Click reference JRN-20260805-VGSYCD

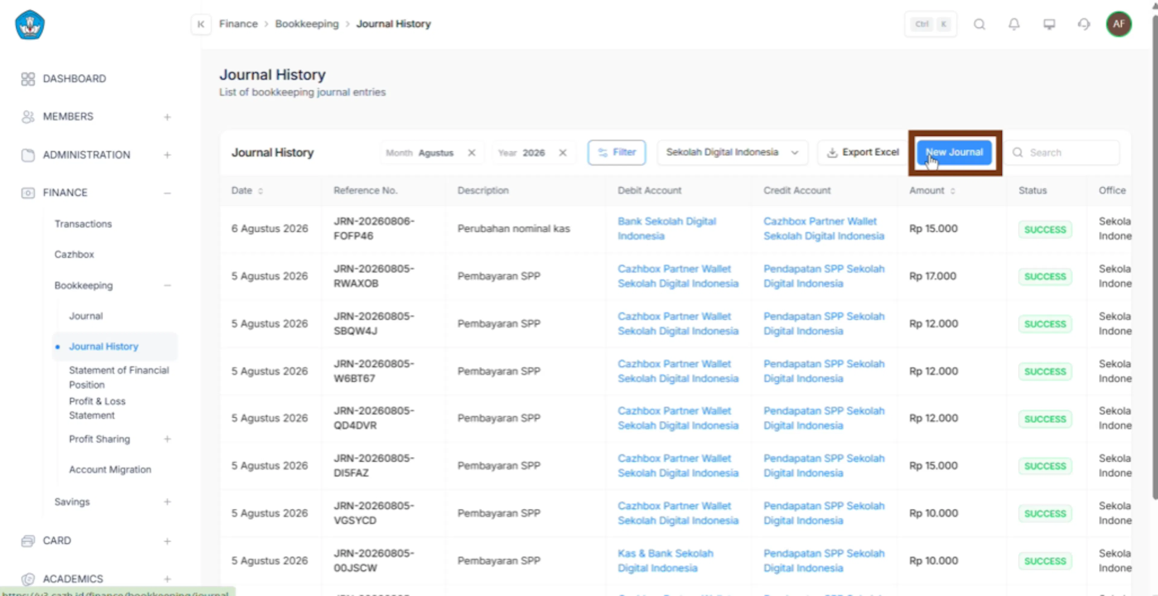pos(374,513)
